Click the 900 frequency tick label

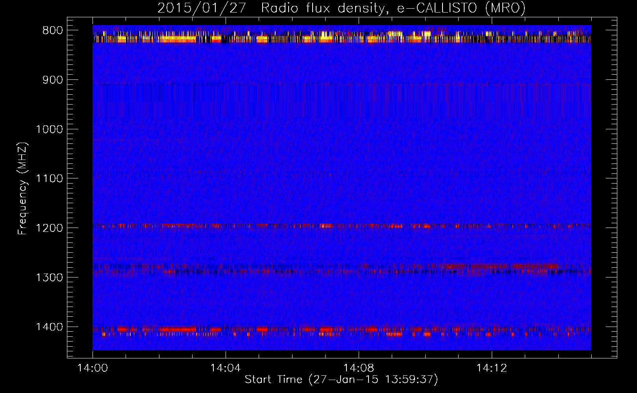click(x=53, y=80)
